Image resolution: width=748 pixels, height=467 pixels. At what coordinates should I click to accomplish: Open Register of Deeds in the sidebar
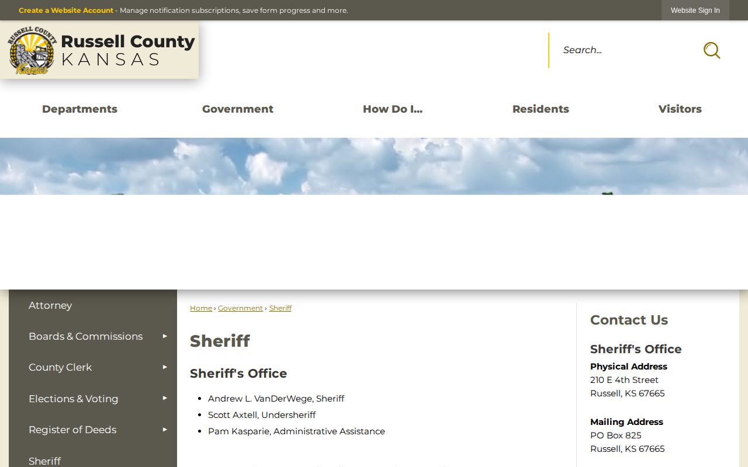(x=72, y=430)
